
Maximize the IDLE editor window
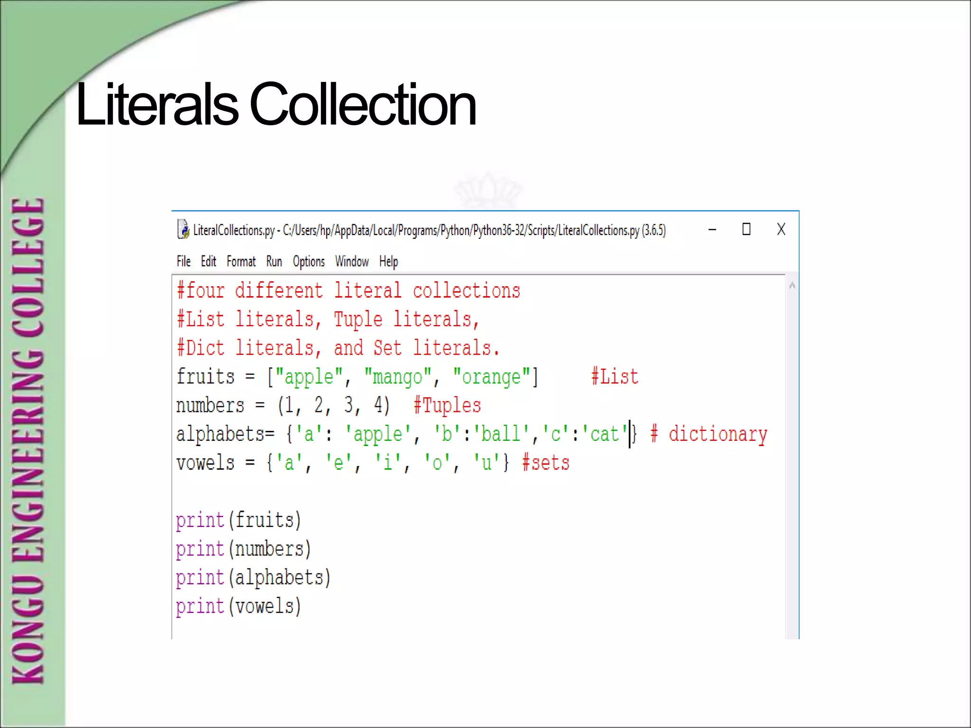click(x=746, y=229)
